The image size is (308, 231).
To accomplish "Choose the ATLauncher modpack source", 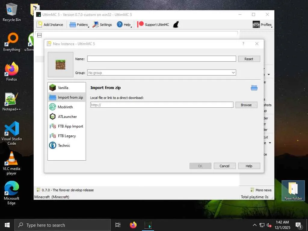I will point(66,116).
